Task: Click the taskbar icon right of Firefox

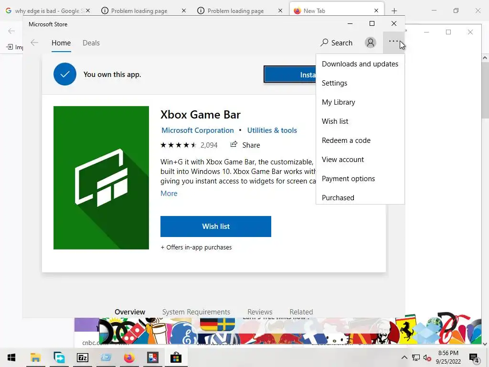Action: coord(152,357)
